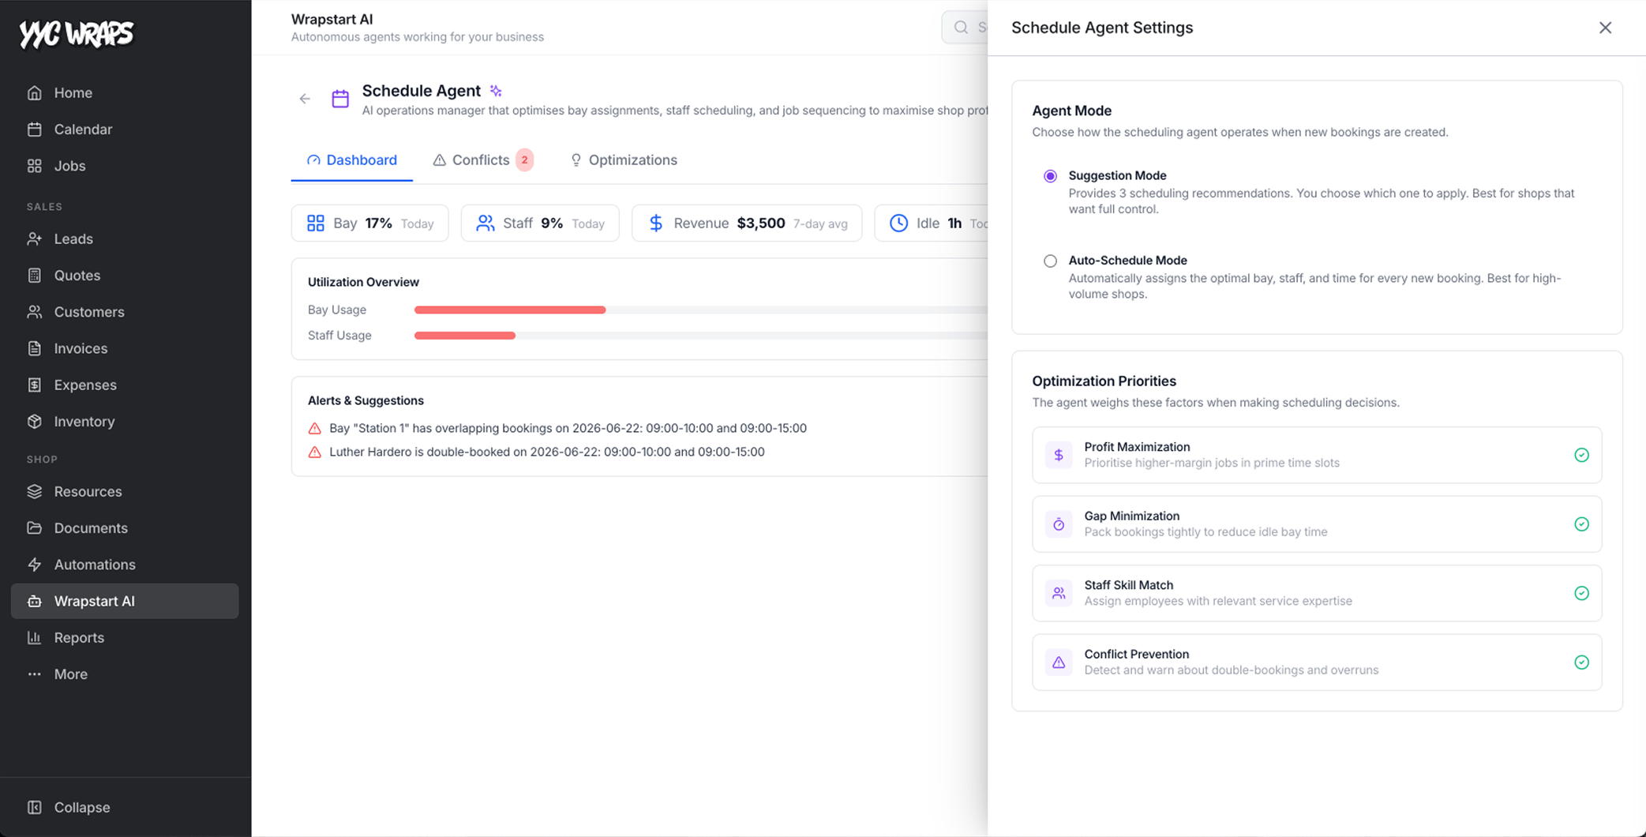Click the Wrapstart AI robot icon
The image size is (1646, 837).
pos(34,601)
